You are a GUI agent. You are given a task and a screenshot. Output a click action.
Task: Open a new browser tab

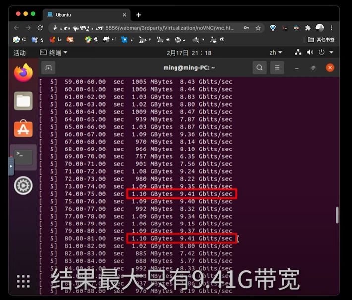click(139, 15)
